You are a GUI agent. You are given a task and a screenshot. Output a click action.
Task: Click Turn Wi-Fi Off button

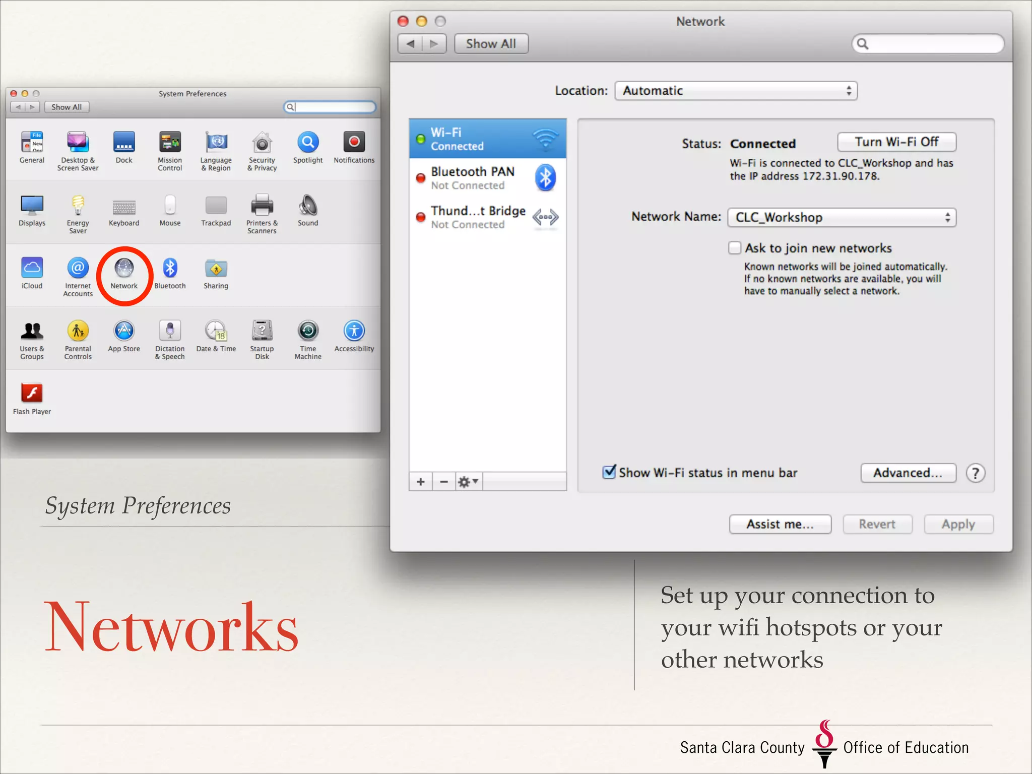pos(896,142)
